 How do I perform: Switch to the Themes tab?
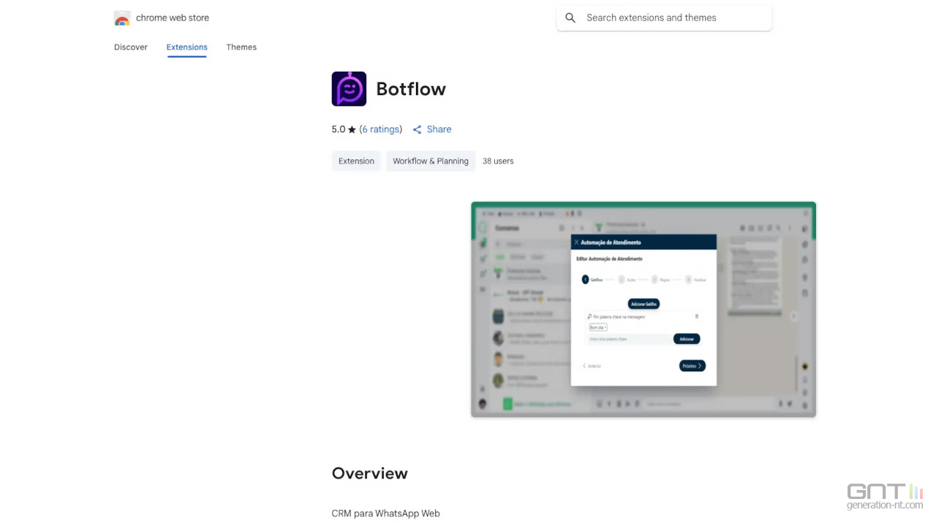(x=241, y=47)
